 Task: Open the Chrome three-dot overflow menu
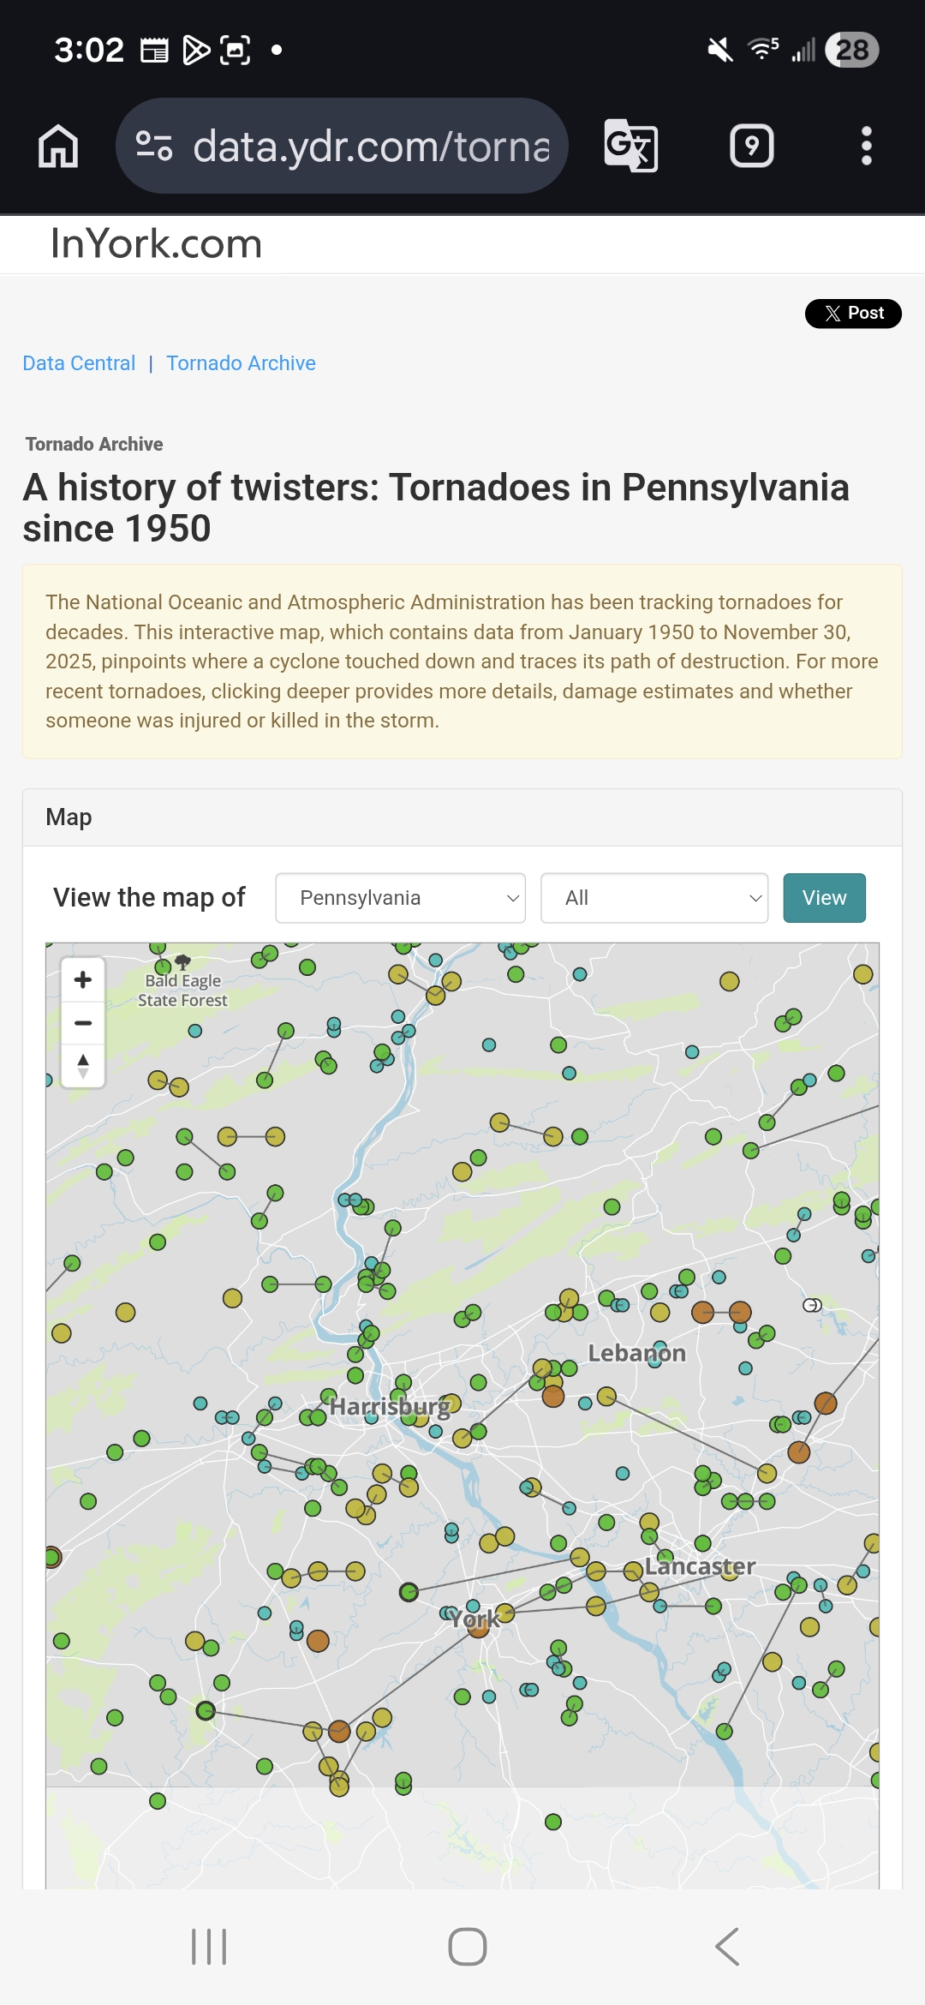click(x=866, y=147)
